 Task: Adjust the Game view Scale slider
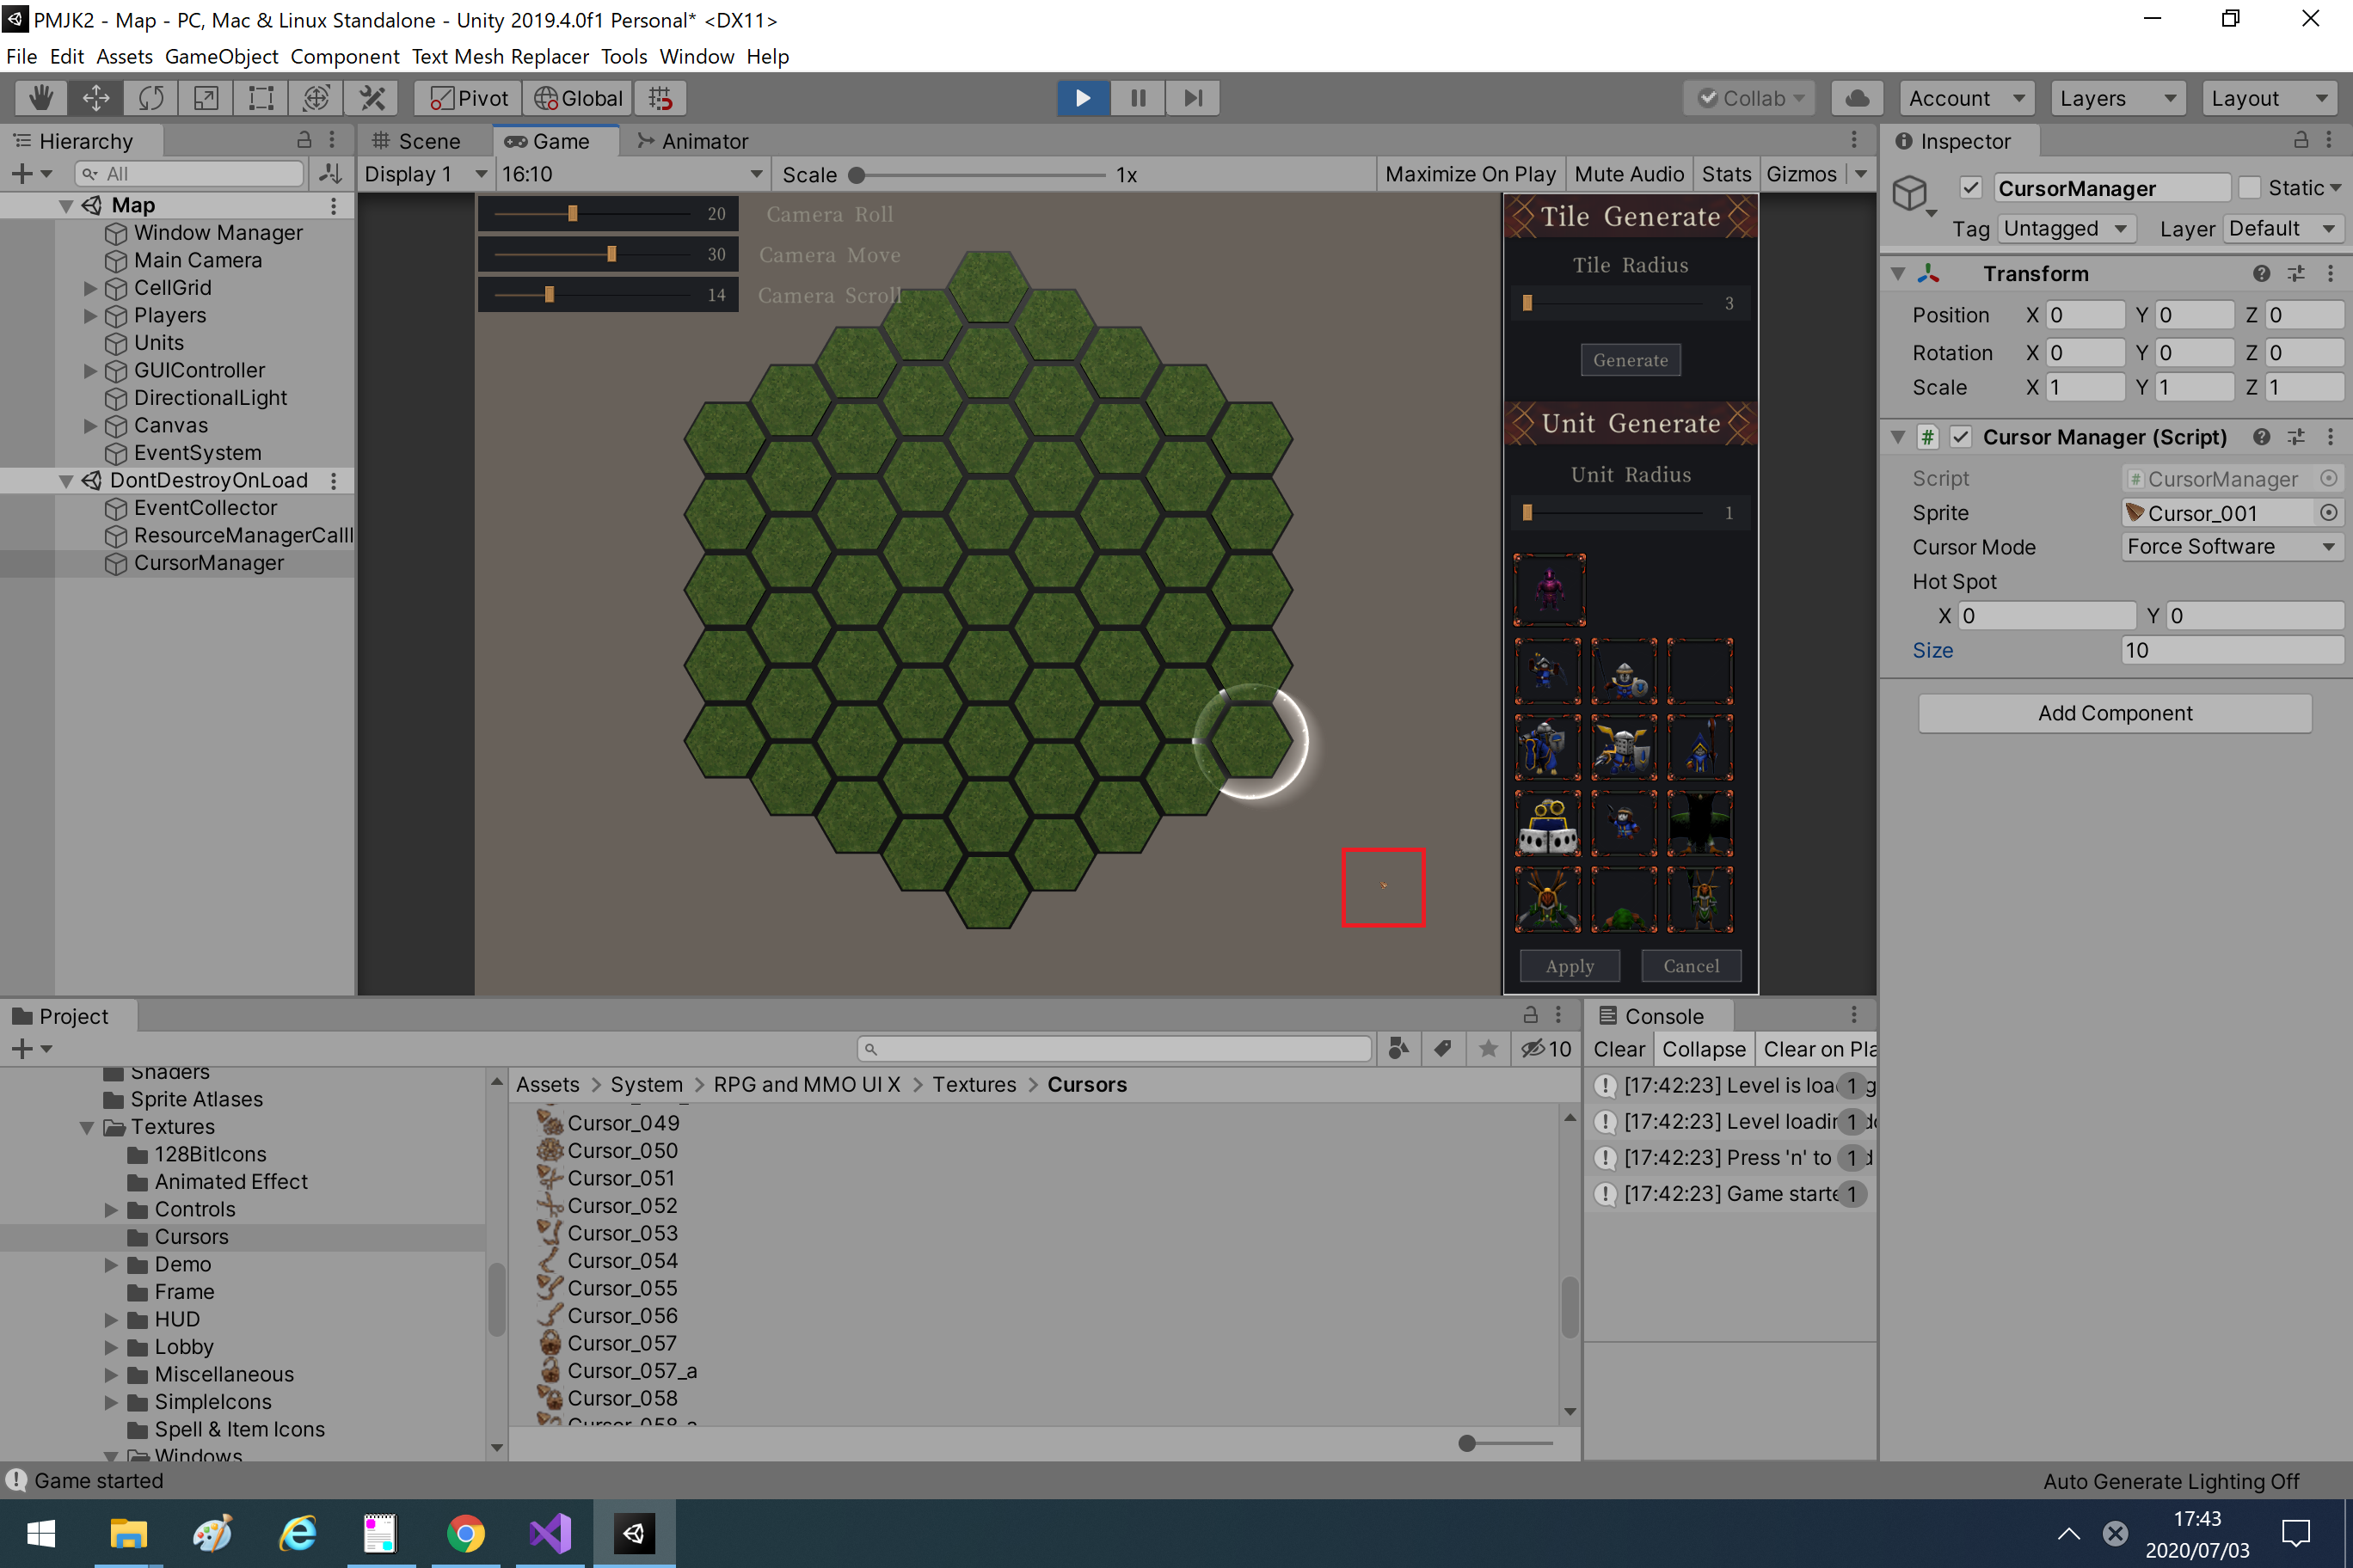(857, 175)
